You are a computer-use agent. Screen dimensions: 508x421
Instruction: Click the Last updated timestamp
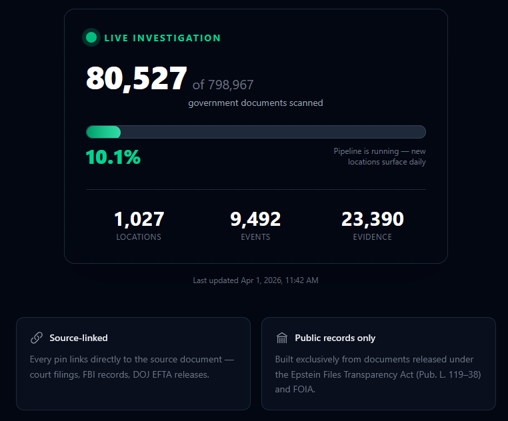click(x=255, y=280)
